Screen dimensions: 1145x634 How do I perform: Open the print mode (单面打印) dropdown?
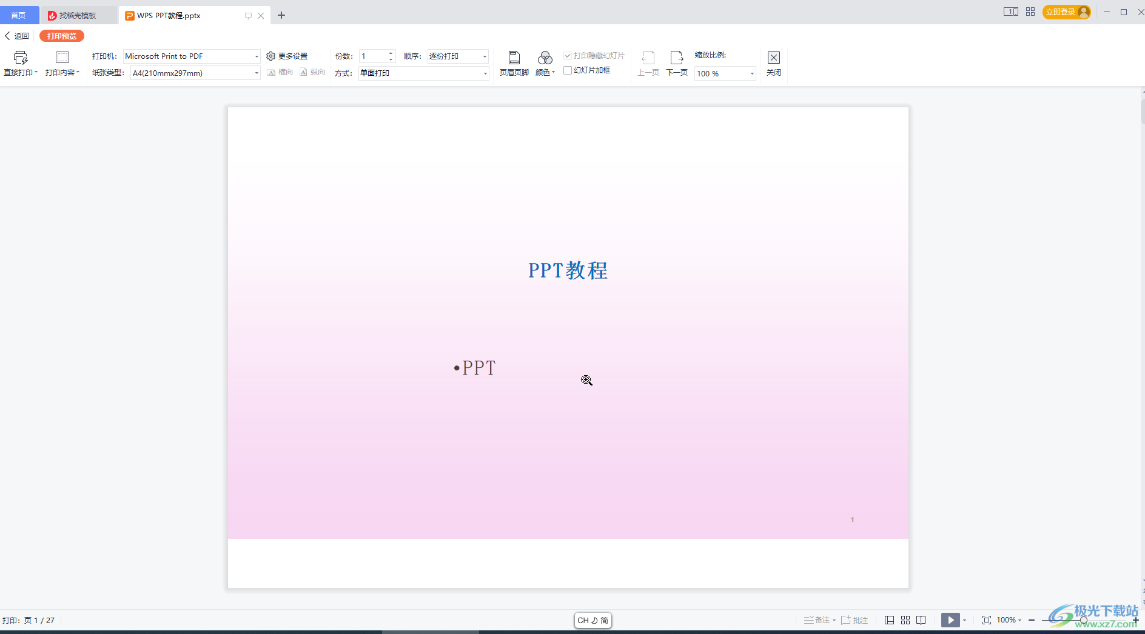click(485, 73)
